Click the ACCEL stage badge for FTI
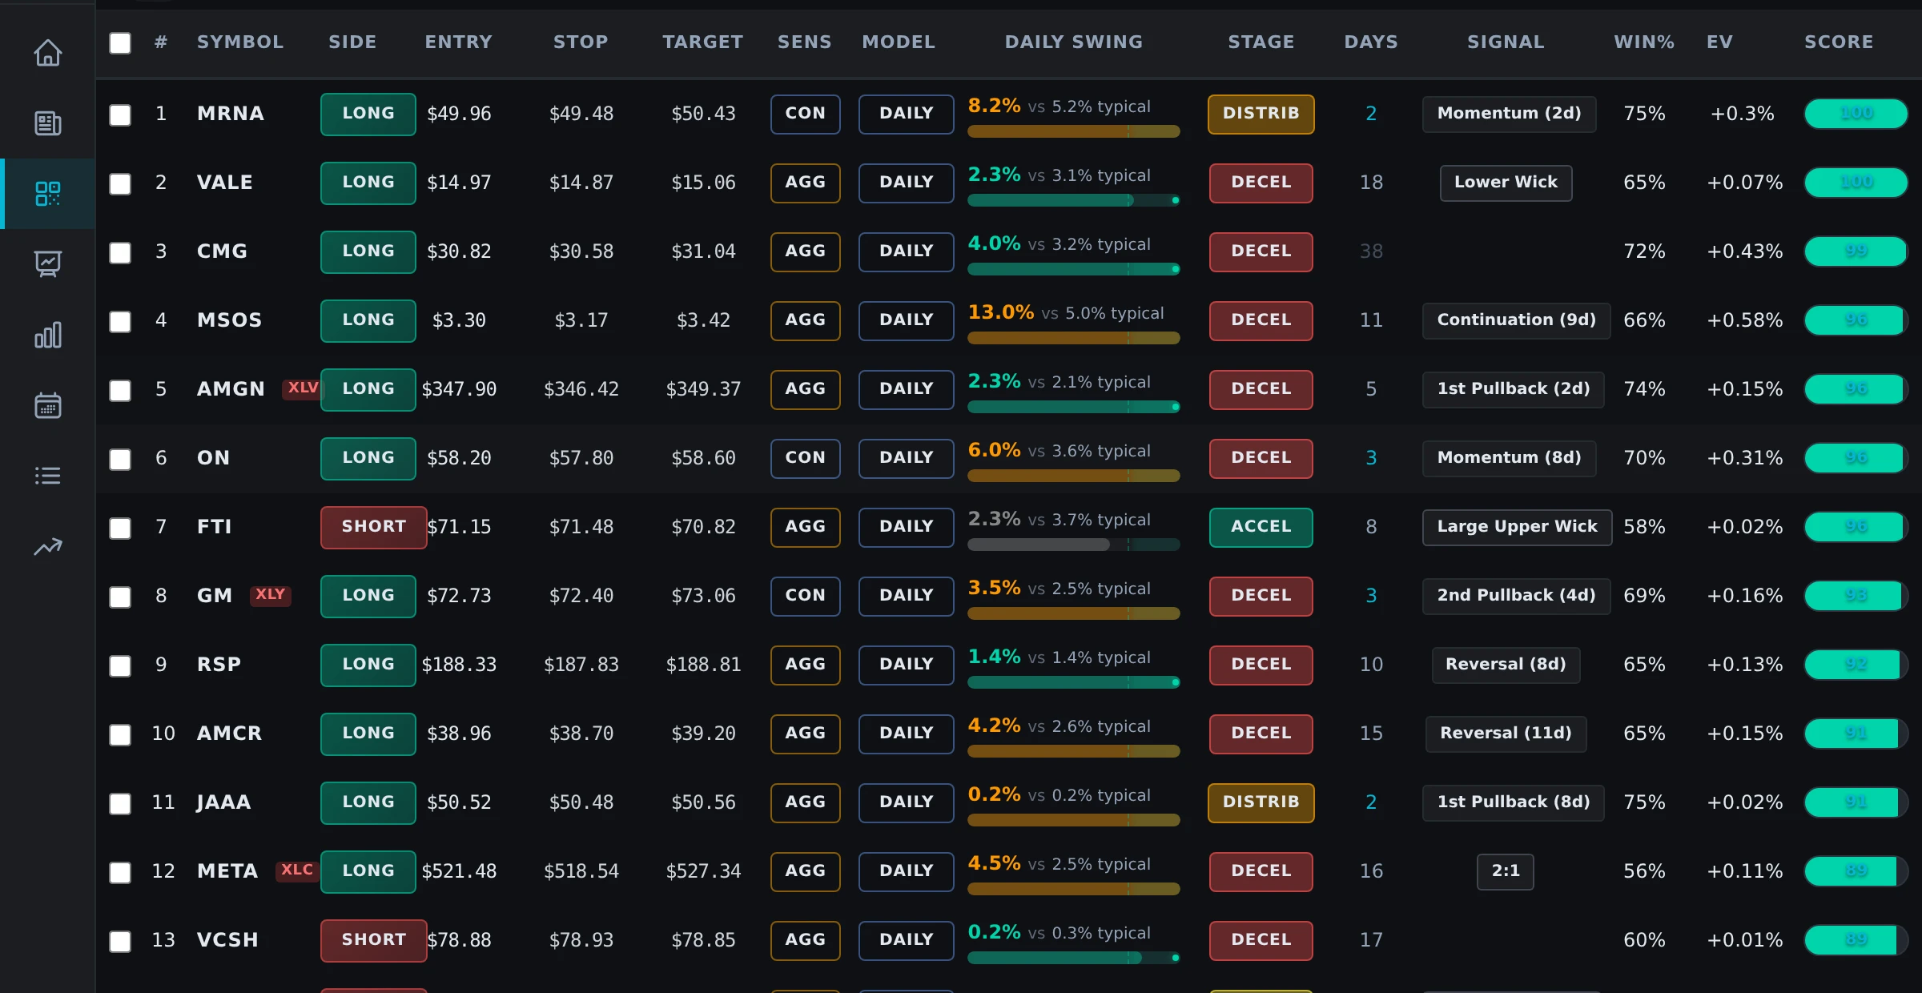The image size is (1922, 993). [1261, 527]
